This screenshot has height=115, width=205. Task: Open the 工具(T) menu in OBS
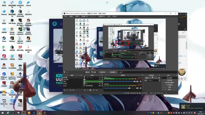(109, 16)
